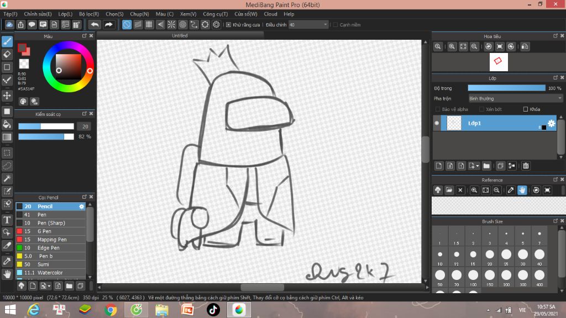The width and height of the screenshot is (566, 318).
Task: Expand the add layer dropdown arrow
Action: pos(478,166)
